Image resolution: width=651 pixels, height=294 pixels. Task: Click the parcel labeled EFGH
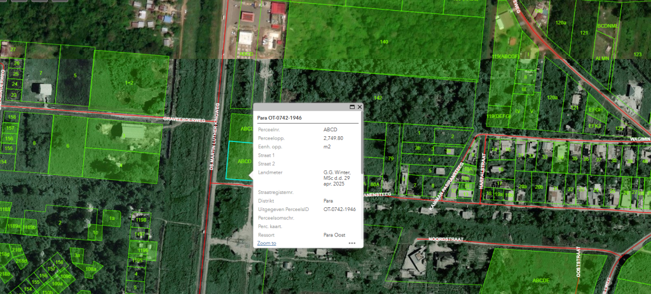[595, 110]
